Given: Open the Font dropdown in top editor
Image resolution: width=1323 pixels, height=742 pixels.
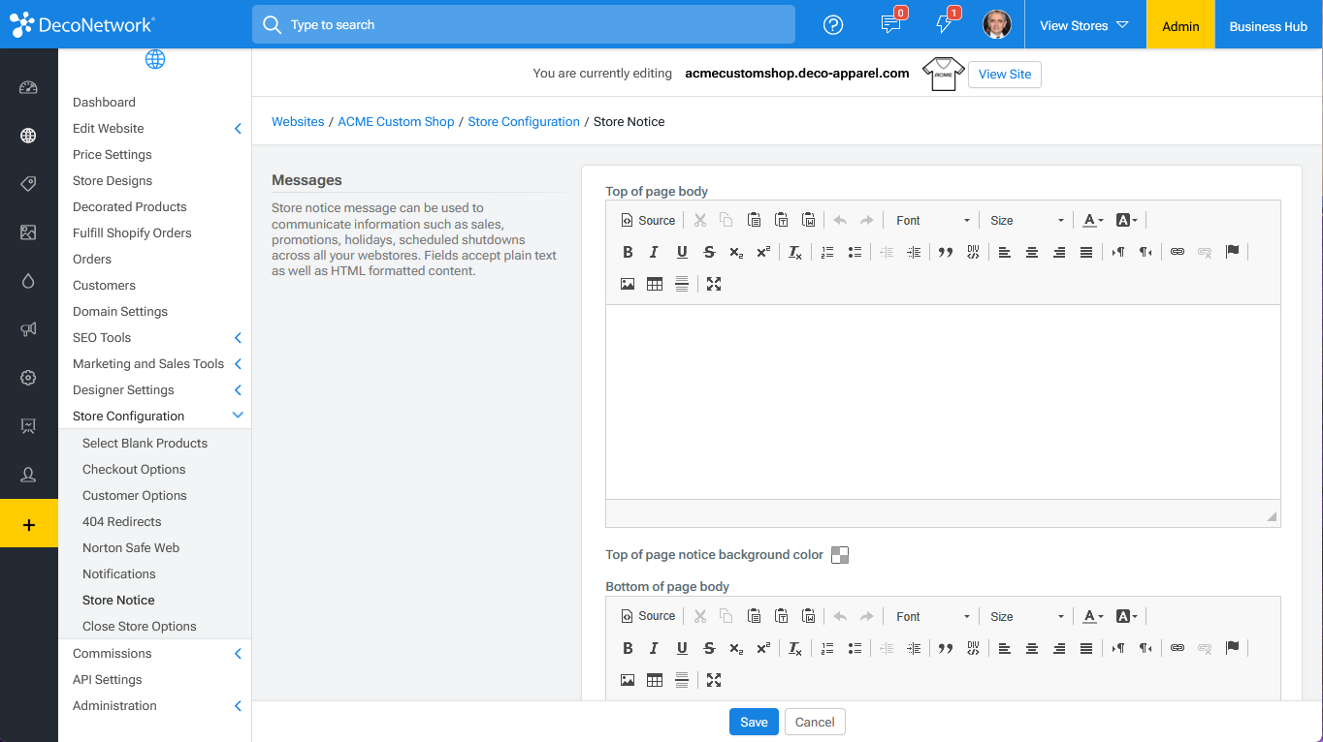Looking at the screenshot, I should pos(932,220).
